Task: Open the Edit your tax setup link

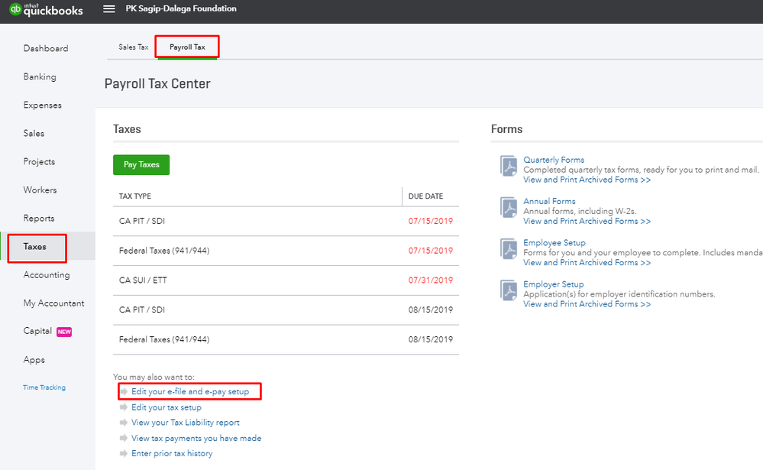Action: click(x=167, y=407)
